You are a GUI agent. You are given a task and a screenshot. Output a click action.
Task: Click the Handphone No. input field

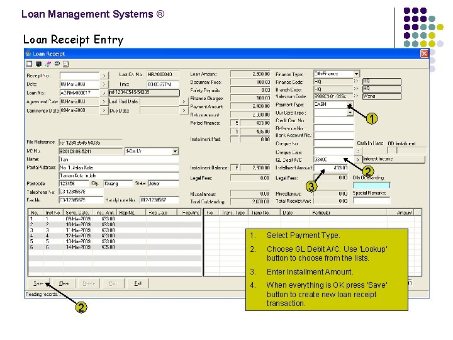[x=159, y=200]
